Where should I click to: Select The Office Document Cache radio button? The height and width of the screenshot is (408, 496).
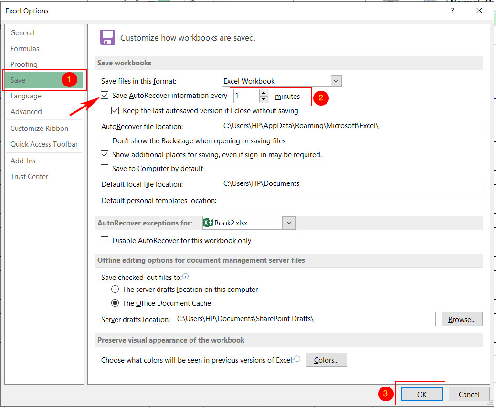pos(115,303)
